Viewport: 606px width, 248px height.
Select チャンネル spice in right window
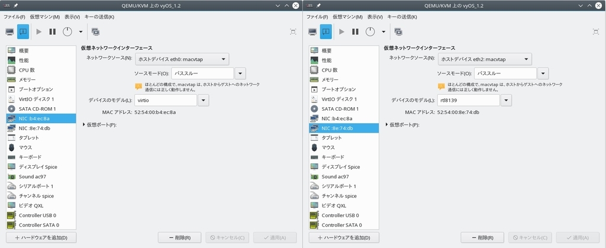point(344,196)
